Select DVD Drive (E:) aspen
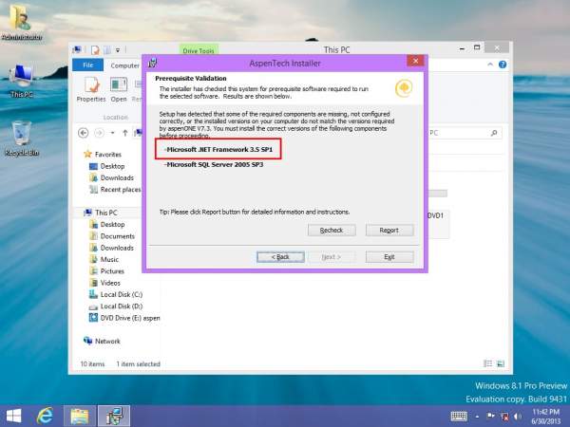 (124, 318)
